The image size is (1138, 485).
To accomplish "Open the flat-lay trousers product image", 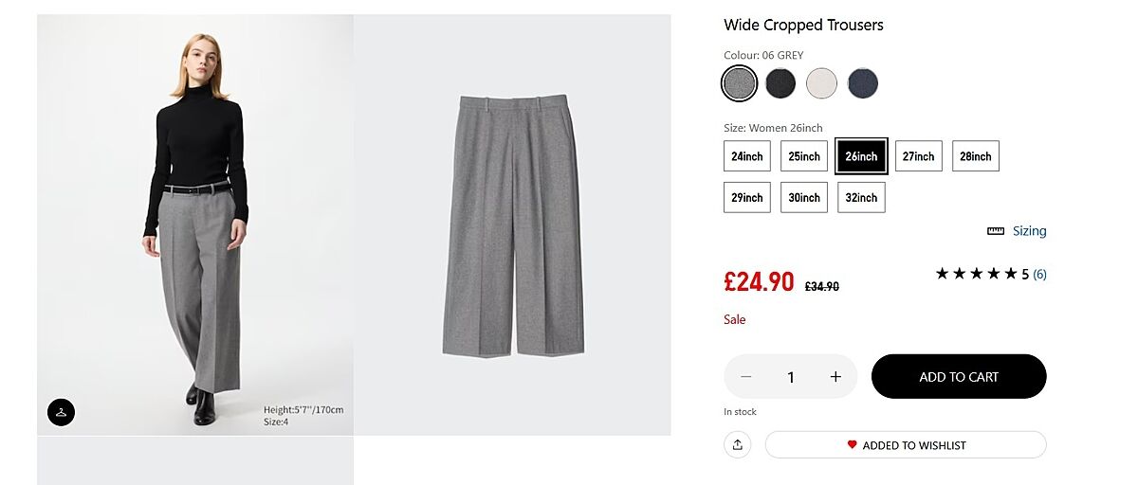I will pos(512,225).
